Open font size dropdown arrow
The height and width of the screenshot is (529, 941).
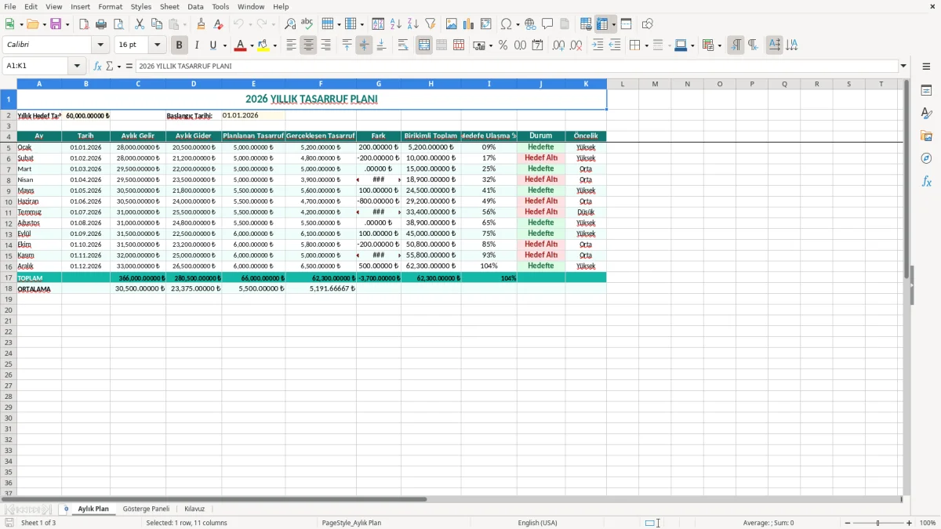[157, 45]
